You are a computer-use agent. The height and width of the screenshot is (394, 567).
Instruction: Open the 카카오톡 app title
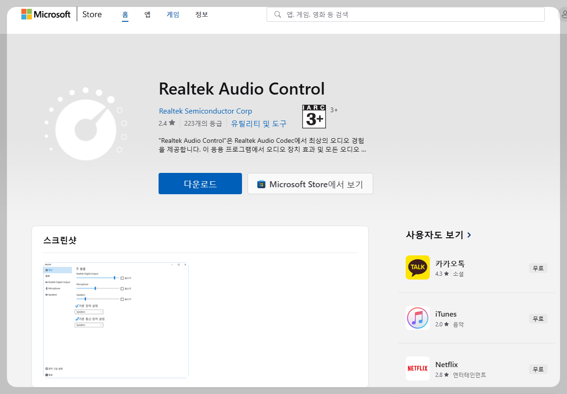pyautogui.click(x=450, y=264)
